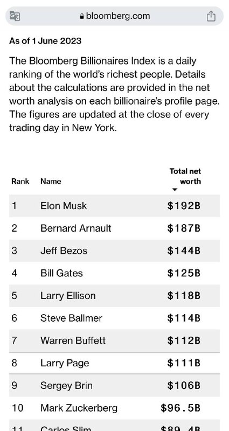
Task: Open Mark Zuckerberg's profile
Action: [x=79, y=408]
